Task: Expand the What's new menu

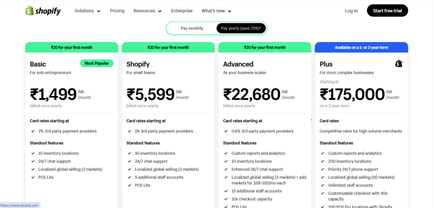Action: (x=217, y=11)
